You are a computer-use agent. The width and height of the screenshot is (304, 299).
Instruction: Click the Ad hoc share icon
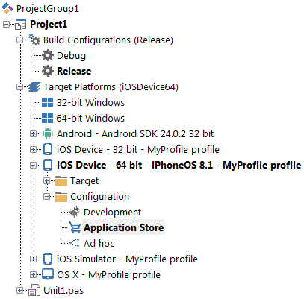pos(74,243)
